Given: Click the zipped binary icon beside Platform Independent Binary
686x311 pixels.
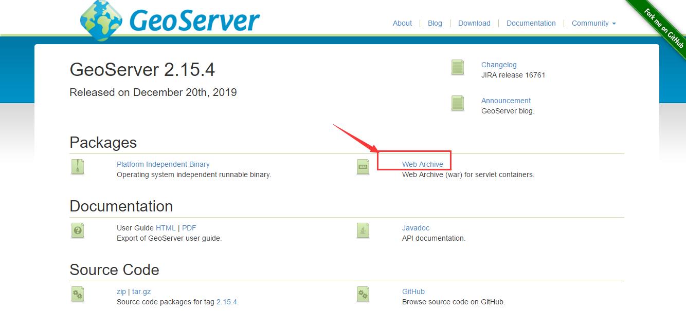Looking at the screenshot, I should coord(77,167).
